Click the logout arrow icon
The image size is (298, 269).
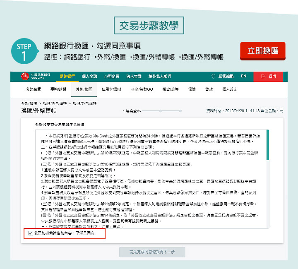(262, 76)
